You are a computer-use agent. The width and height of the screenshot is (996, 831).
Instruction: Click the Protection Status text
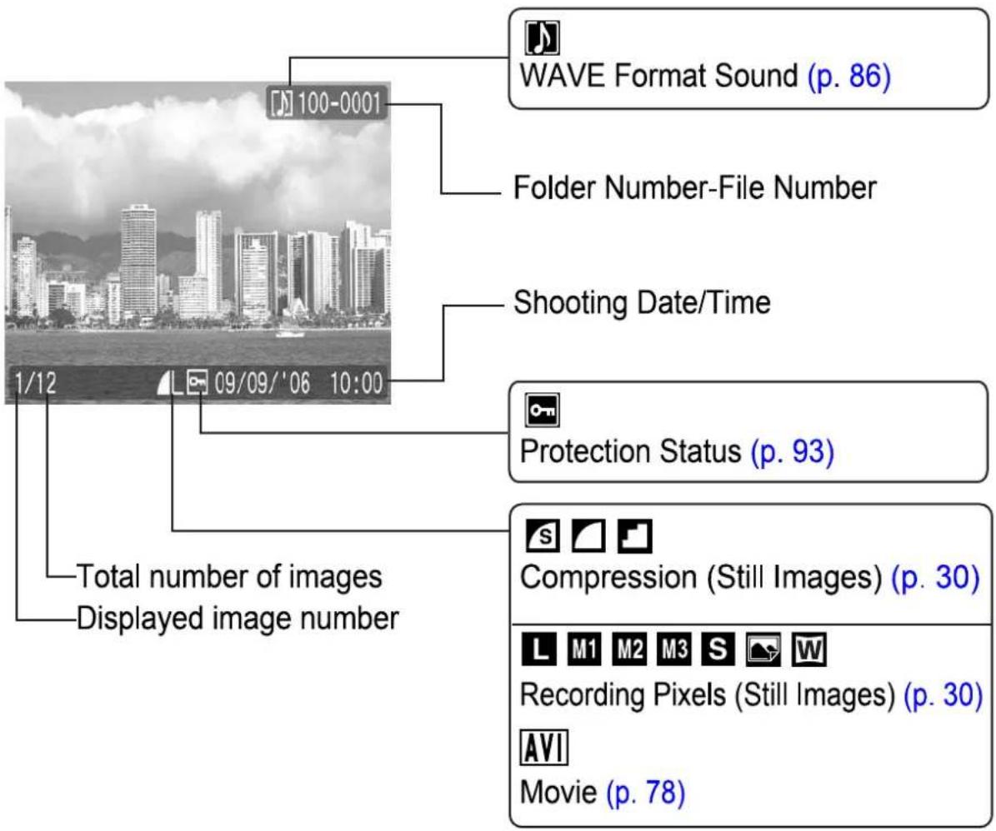click(631, 451)
